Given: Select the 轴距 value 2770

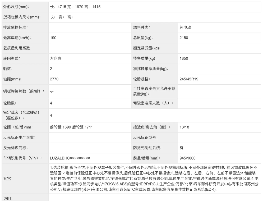Looking at the screenshot, I should (x=54, y=79).
